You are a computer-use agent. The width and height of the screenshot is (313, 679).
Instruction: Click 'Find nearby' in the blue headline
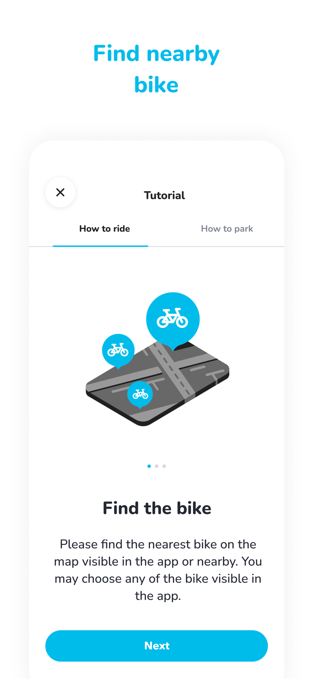pos(156,54)
